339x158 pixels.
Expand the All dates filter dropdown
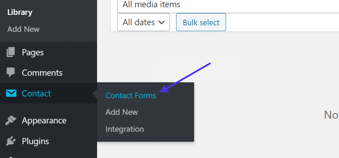[143, 22]
